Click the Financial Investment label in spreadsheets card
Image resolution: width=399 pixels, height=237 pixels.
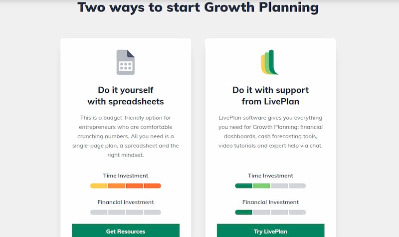126,202
